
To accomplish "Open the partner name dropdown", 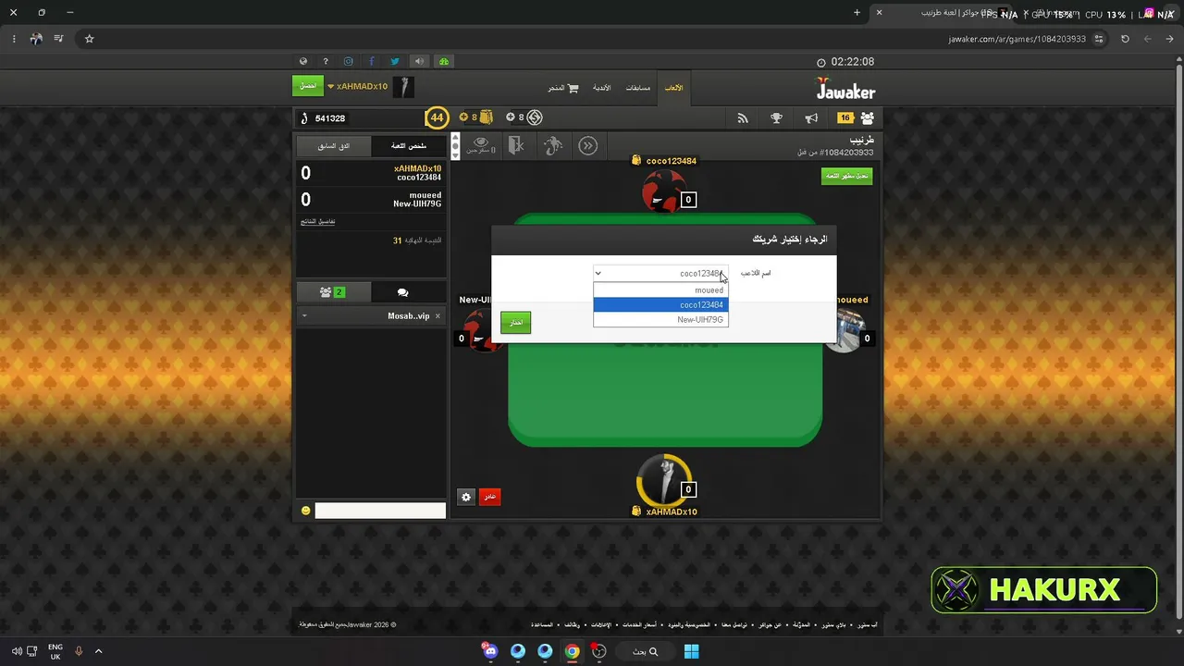I will pyautogui.click(x=660, y=274).
